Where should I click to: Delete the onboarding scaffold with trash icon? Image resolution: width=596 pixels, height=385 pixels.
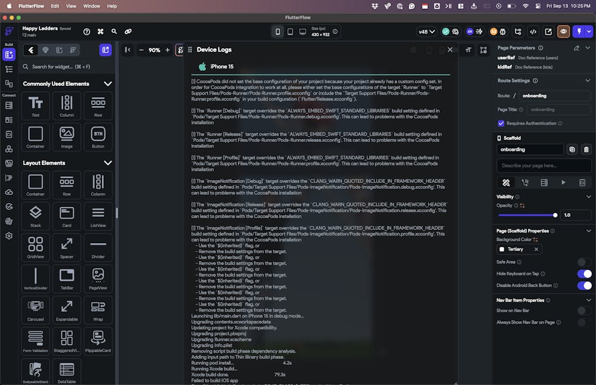(x=586, y=150)
